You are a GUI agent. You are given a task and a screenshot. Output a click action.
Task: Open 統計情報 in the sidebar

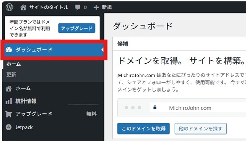tap(26, 101)
